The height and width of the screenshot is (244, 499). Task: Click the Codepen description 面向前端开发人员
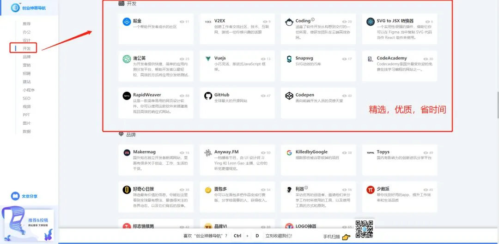click(319, 101)
